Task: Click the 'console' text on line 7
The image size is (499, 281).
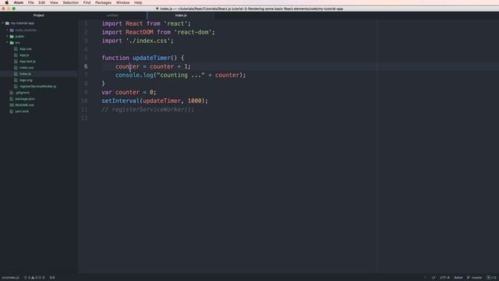Action: pos(128,75)
